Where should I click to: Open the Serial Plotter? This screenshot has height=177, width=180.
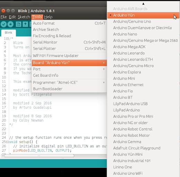(69, 49)
